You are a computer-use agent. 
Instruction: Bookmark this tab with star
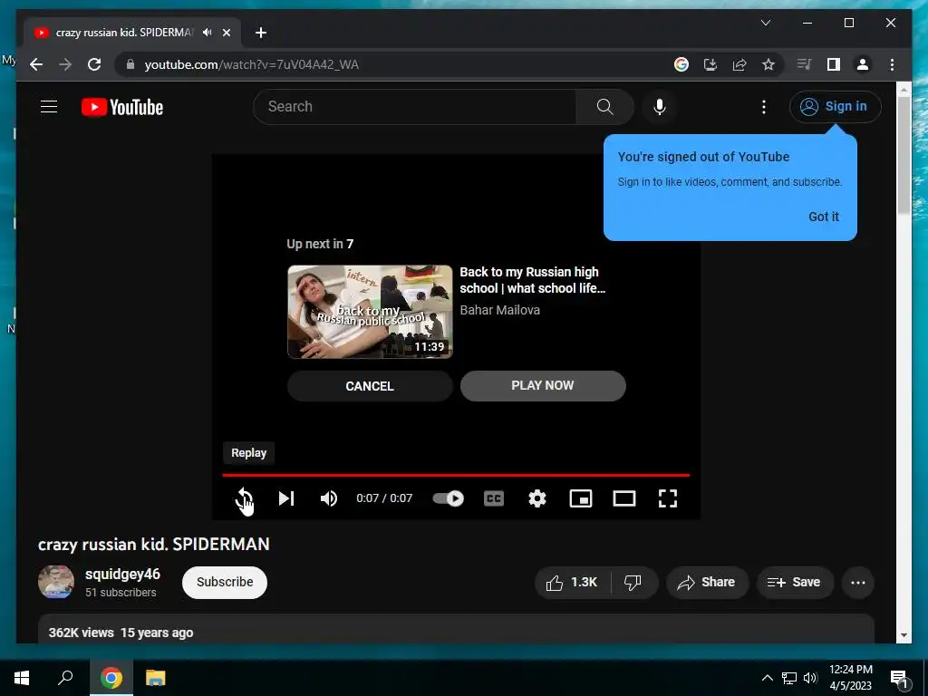tap(768, 64)
